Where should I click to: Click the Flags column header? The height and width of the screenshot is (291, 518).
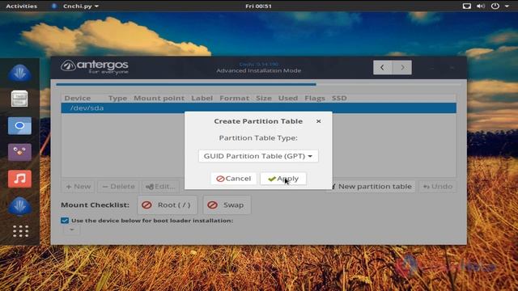pos(315,98)
